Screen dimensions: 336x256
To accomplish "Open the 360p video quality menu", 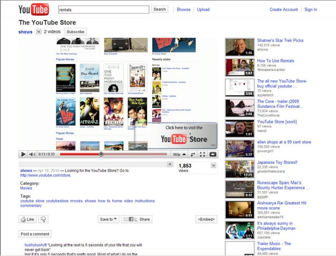I will pos(178,155).
